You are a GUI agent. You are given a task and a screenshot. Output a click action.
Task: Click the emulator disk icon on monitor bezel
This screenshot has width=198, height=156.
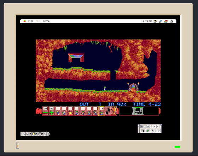pos(18,146)
